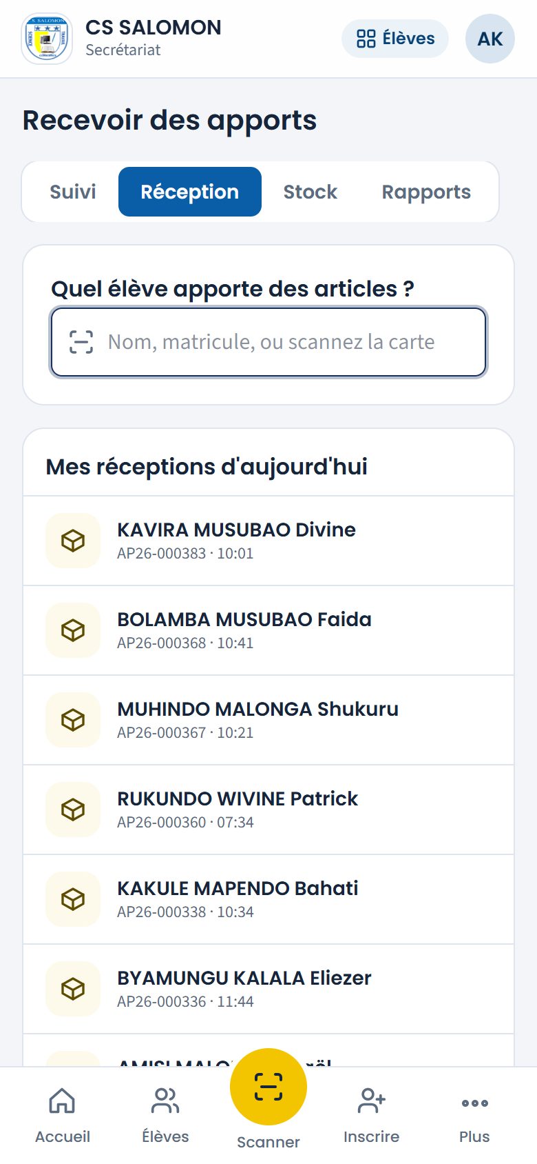Click package icon beside KAVIRA MUSUBAO Divine
Screen dimensions: 537x1164
[x=73, y=541]
